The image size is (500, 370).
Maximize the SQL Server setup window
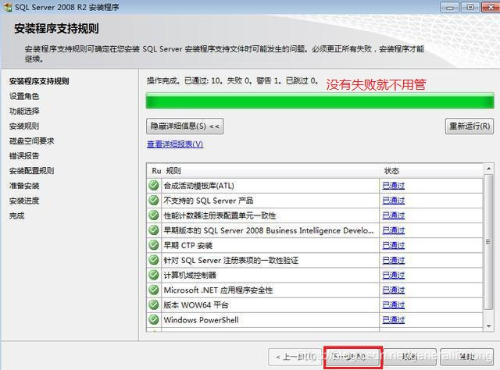(x=470, y=7)
